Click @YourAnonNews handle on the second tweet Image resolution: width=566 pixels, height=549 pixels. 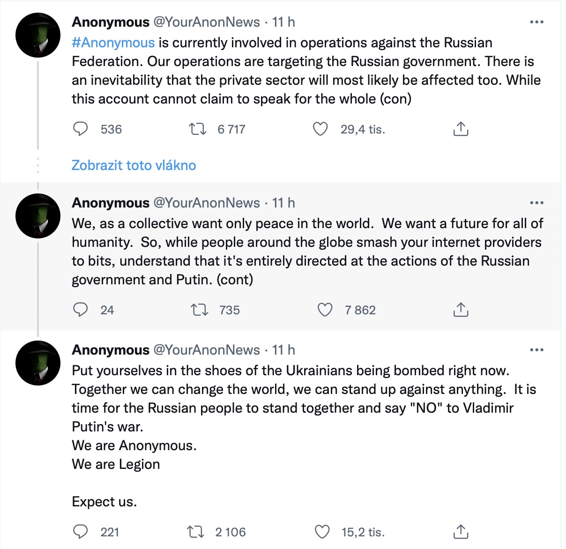(x=207, y=203)
